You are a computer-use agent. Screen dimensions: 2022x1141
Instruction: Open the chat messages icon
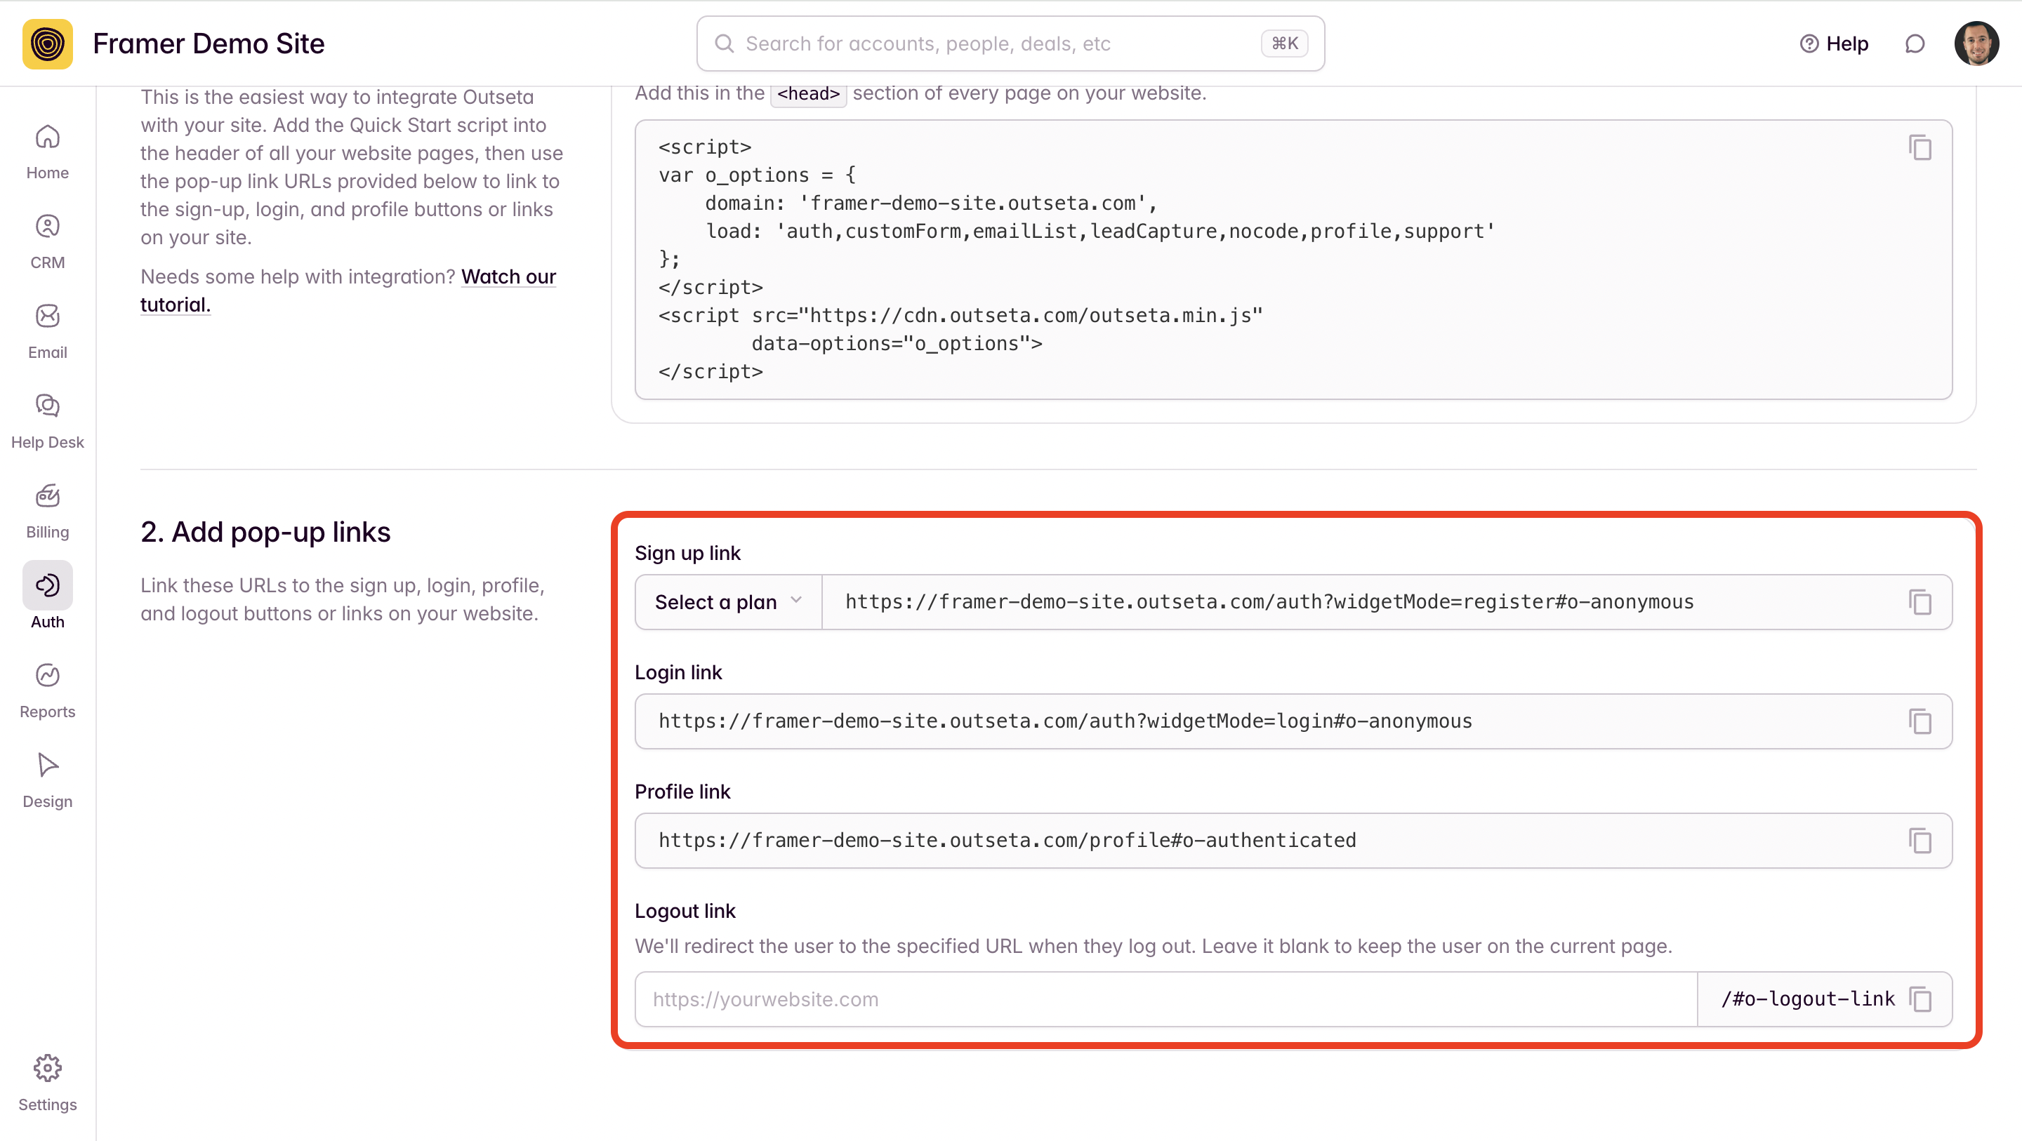(1915, 44)
